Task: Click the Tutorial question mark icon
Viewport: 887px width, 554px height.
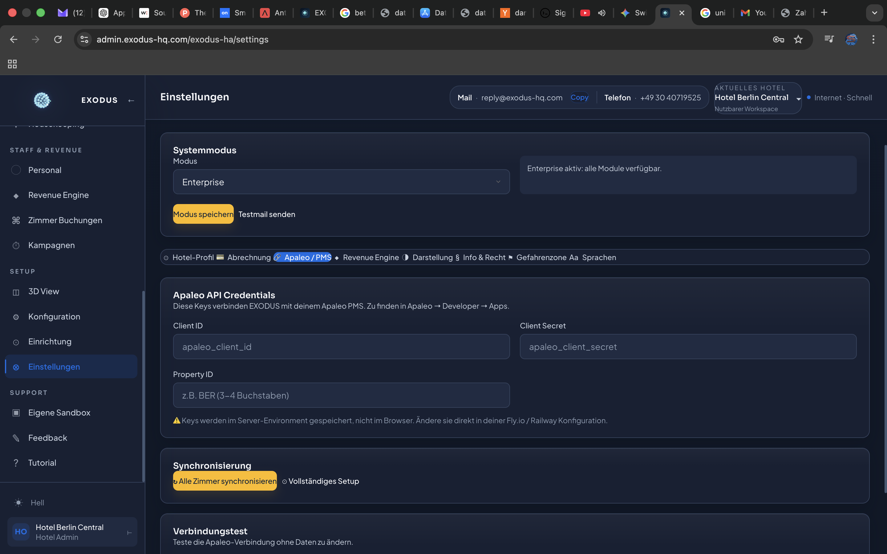Action: 16,463
